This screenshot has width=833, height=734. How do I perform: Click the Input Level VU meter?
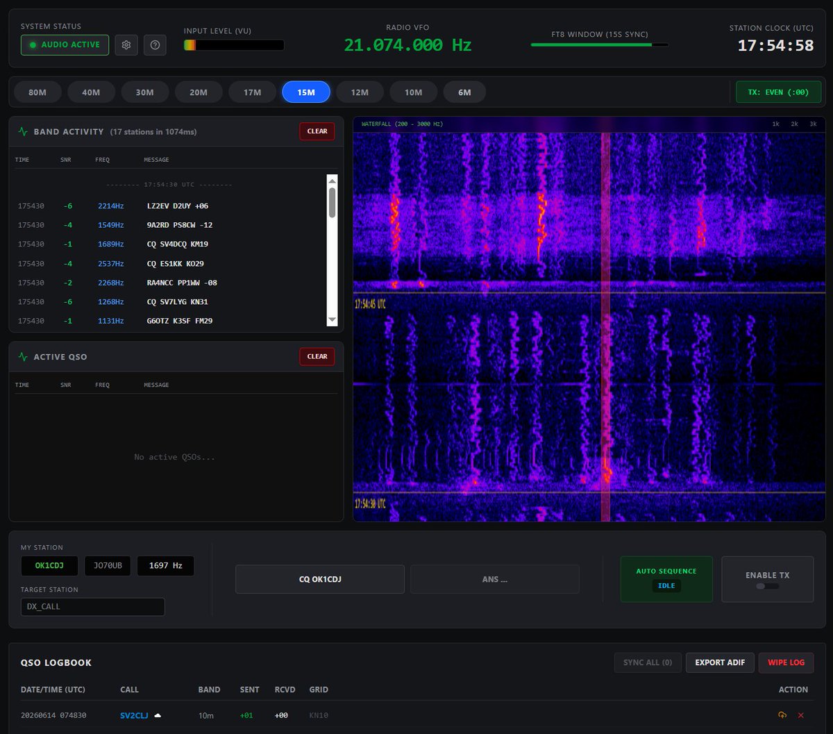point(234,45)
